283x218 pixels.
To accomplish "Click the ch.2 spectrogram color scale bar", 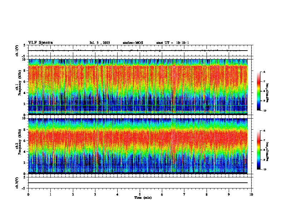I will pos(258,150).
